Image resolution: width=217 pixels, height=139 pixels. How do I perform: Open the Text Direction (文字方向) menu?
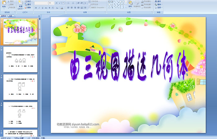click(94, 1)
